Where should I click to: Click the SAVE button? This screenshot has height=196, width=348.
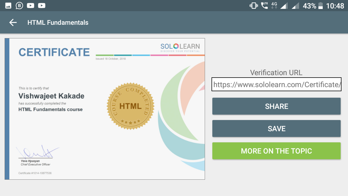coord(276,128)
